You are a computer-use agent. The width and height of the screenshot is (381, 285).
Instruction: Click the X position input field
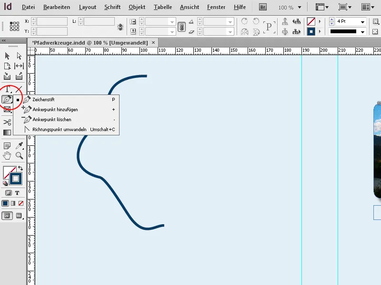pyautogui.click(x=52, y=21)
